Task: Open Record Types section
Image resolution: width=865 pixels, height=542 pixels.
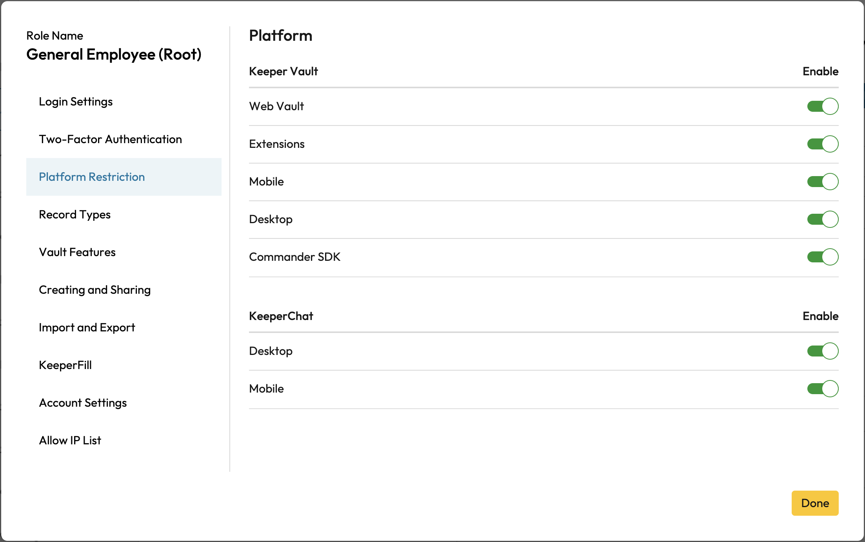Action: point(75,215)
